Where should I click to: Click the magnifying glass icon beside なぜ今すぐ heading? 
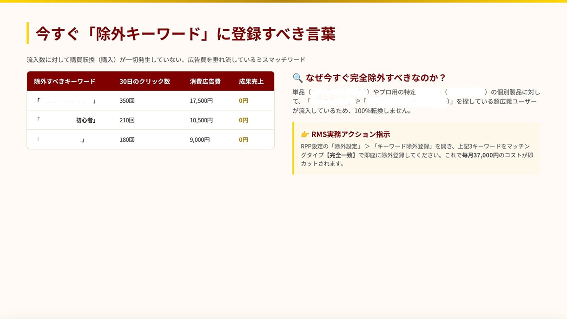click(297, 78)
